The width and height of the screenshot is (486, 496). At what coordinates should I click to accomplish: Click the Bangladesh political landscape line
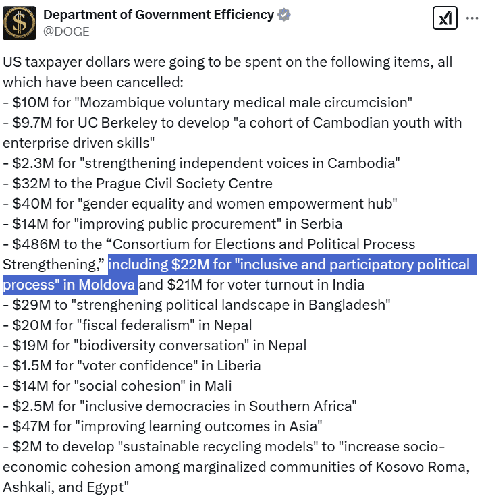point(197,305)
